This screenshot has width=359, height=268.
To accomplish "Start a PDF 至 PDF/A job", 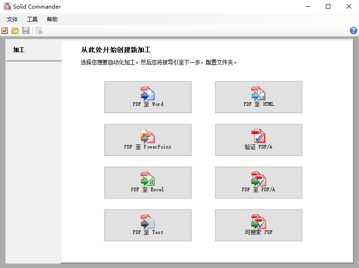I will (x=259, y=183).
